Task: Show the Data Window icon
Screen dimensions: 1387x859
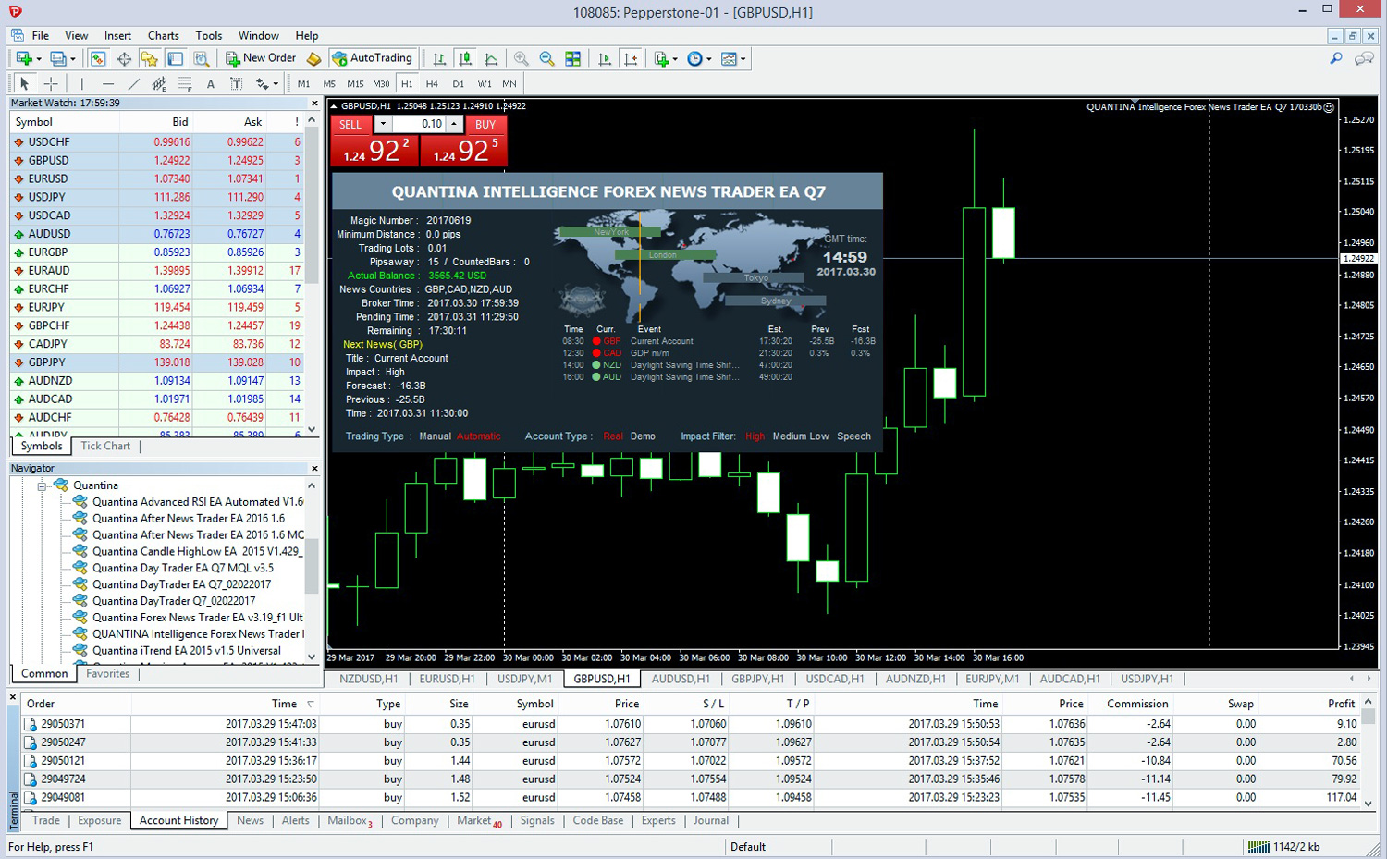Action: (x=124, y=58)
